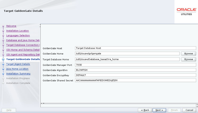The image size is (198, 113).
Task: Click the Target GoldenGate Details page title
Action: [23, 11]
